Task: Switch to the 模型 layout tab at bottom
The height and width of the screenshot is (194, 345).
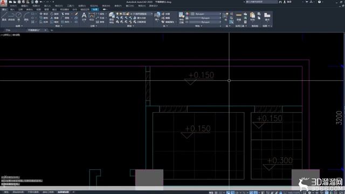Action: coord(6,192)
